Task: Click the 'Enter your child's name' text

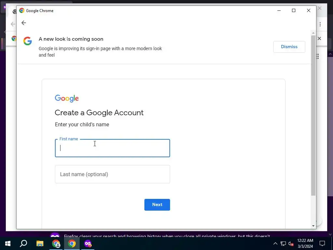Action: tap(82, 125)
